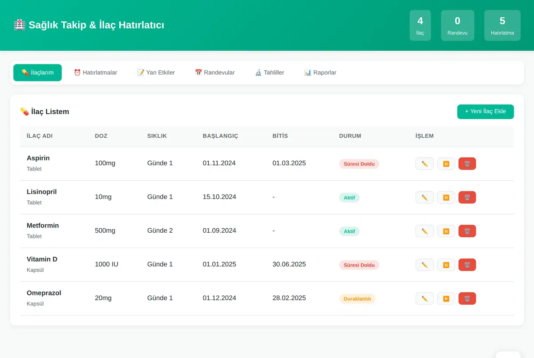This screenshot has height=358, width=534.
Task: Click the pencil icon for Lisinopril
Action: tap(425, 197)
